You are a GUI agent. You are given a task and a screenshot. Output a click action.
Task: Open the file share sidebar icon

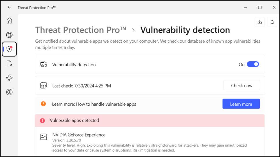pyautogui.click(x=9, y=64)
